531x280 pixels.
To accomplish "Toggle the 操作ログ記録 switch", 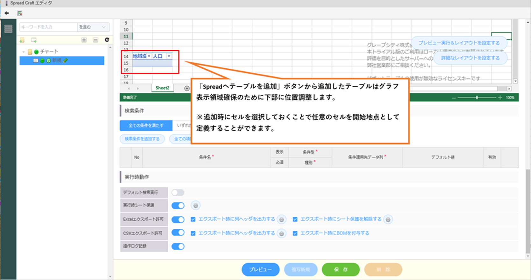I will click(178, 246).
